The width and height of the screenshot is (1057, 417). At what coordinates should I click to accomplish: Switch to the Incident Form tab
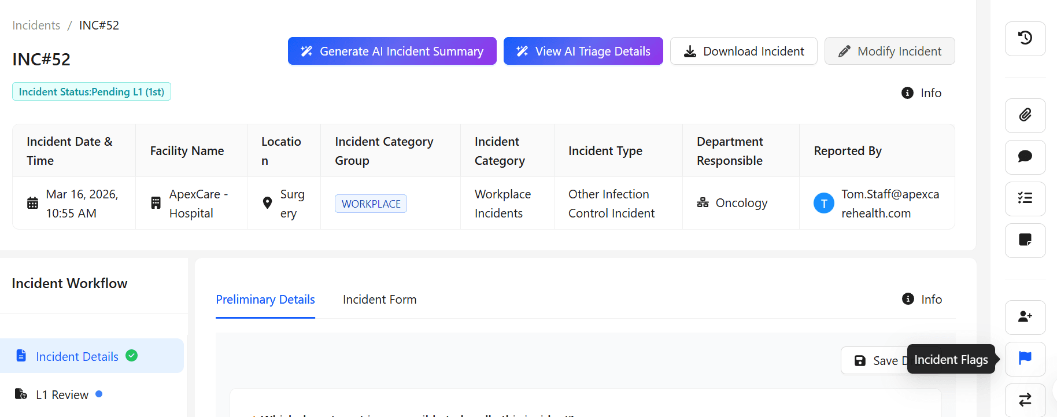[x=379, y=300]
